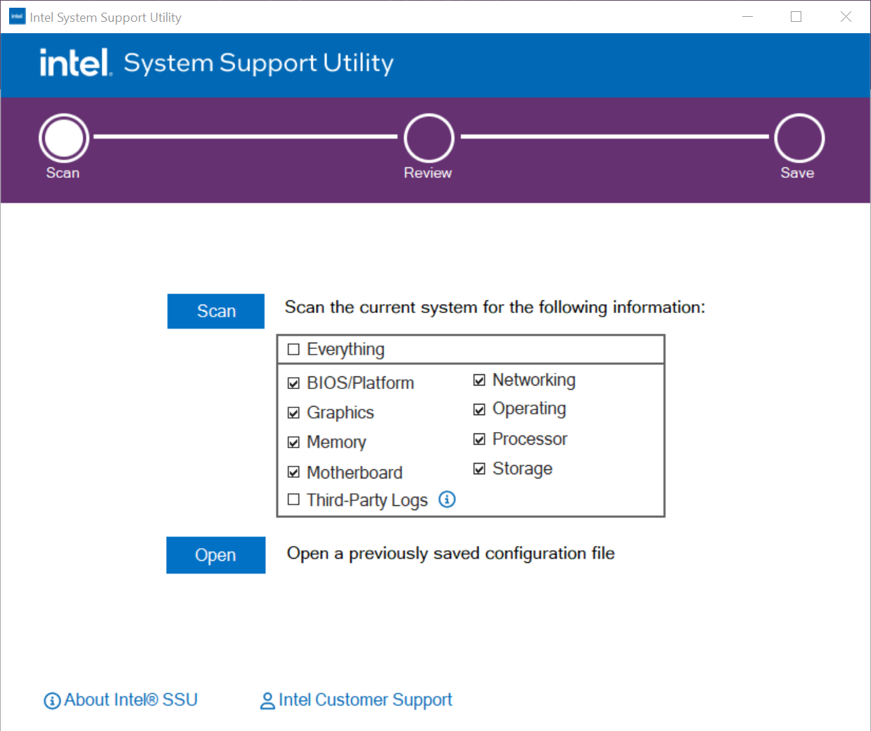Deselect the Motherboard checkbox
Image resolution: width=871 pixels, height=731 pixels.
(x=294, y=472)
